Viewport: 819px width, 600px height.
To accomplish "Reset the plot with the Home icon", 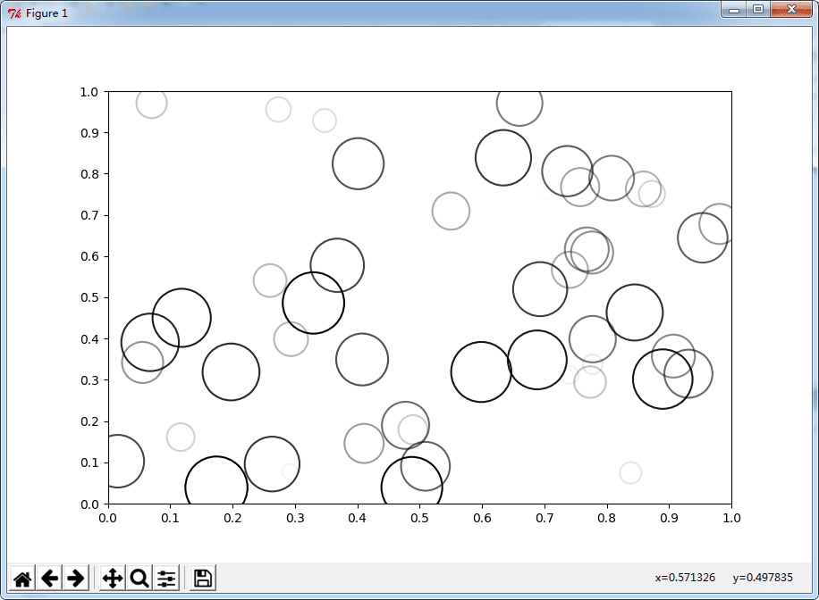I will 22,578.
